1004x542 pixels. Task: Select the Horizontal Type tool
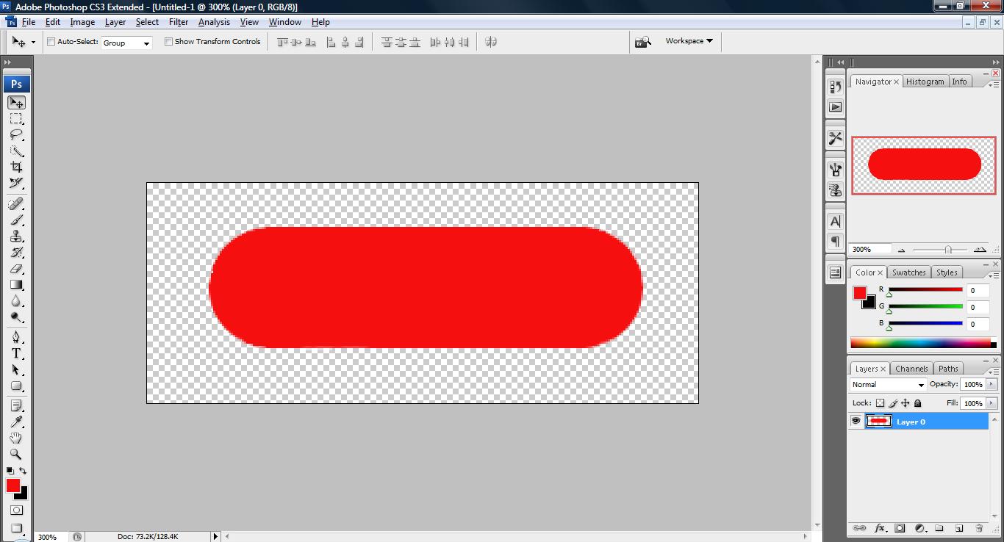[16, 353]
